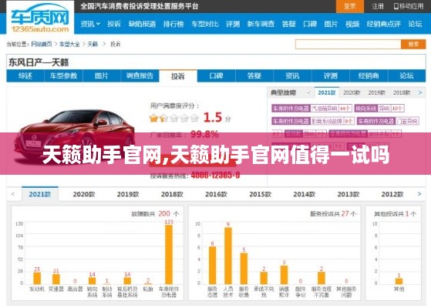The height and width of the screenshot is (308, 431).
Task: Switch to the 图片 tab under 东风日产—天籁
Action: 102,75
